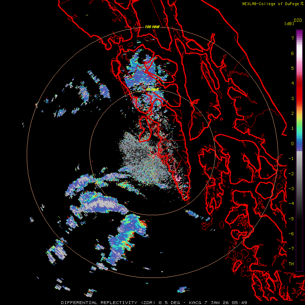Click the 3 value on the color scale
305x305 pixels.
292,98
